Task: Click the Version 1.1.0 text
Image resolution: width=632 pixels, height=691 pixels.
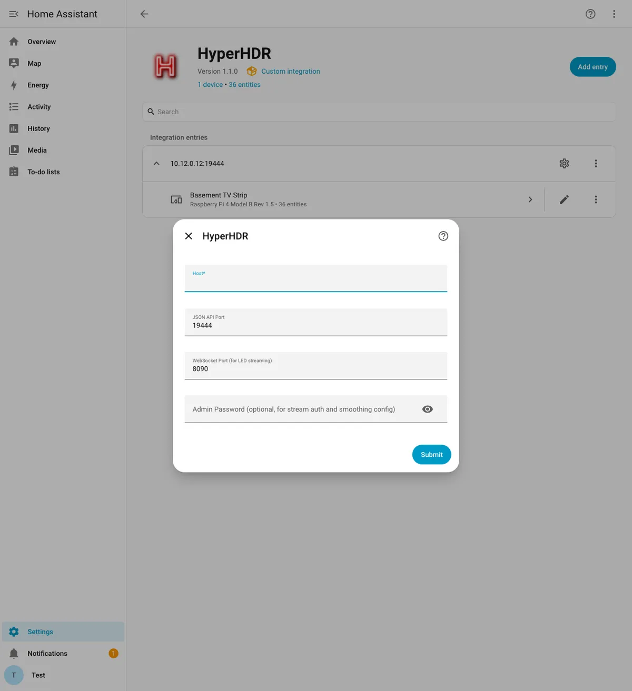Action: coord(218,71)
